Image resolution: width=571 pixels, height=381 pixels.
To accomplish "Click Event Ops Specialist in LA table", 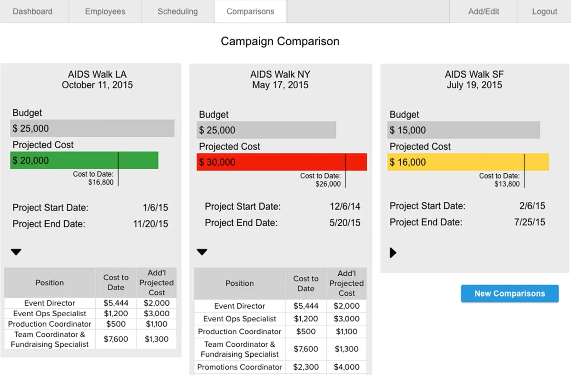I will pyautogui.click(x=49, y=313).
